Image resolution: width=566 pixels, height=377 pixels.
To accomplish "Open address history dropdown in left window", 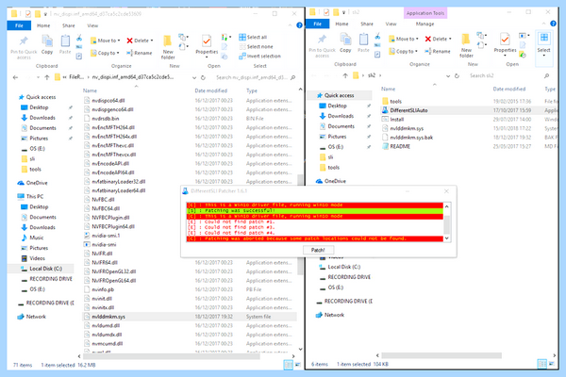I will (194, 77).
